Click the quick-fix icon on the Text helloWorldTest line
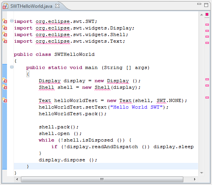The height and width of the screenshot is (185, 212). tap(5, 100)
